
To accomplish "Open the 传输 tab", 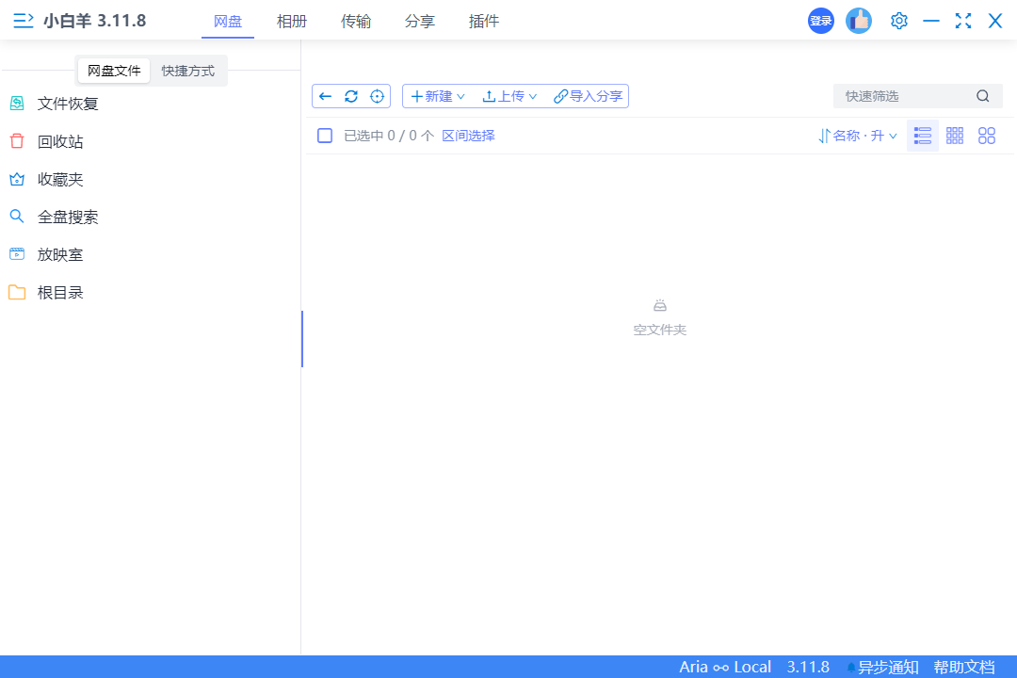I will [356, 22].
